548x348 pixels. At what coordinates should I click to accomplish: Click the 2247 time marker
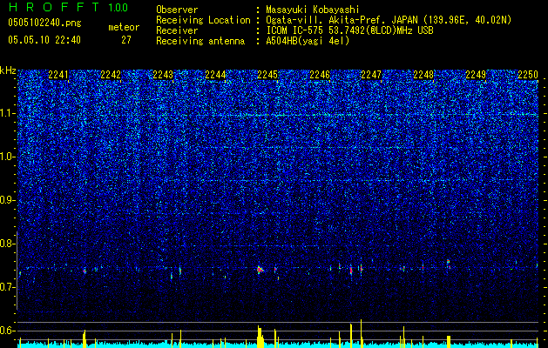371,75
